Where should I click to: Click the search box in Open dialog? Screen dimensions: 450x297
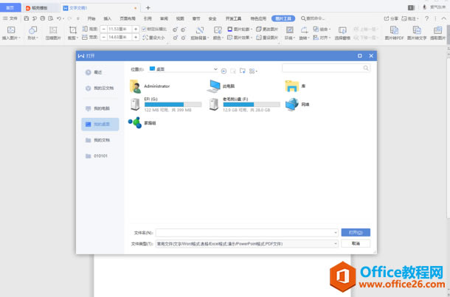[326, 68]
